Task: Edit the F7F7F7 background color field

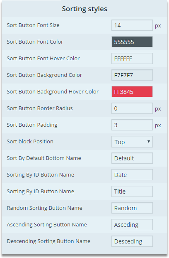Action: click(x=132, y=75)
